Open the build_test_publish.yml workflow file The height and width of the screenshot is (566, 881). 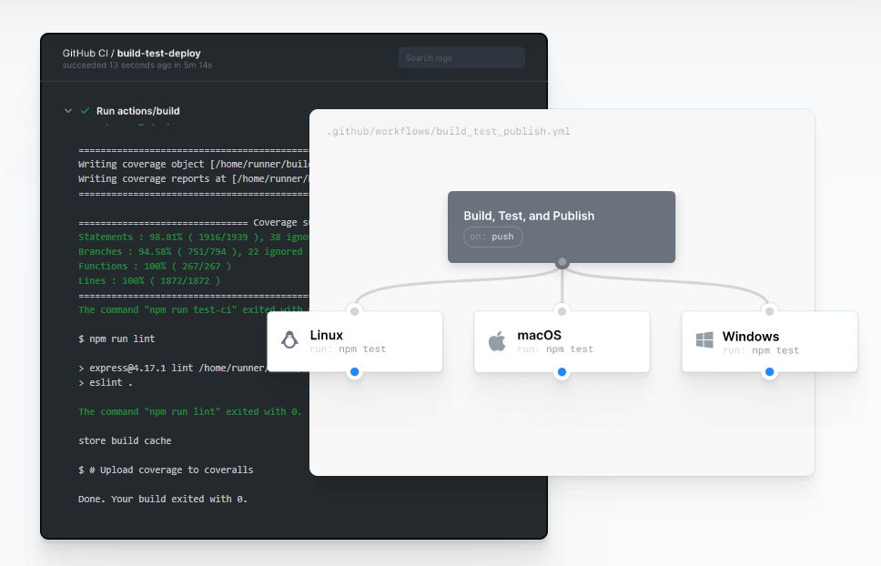point(450,131)
